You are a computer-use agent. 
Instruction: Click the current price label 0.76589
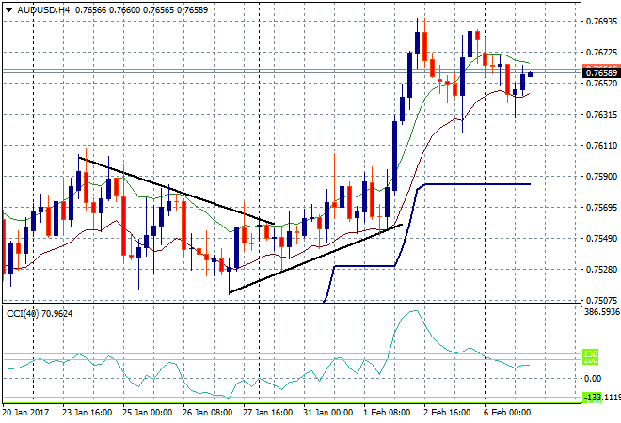601,72
